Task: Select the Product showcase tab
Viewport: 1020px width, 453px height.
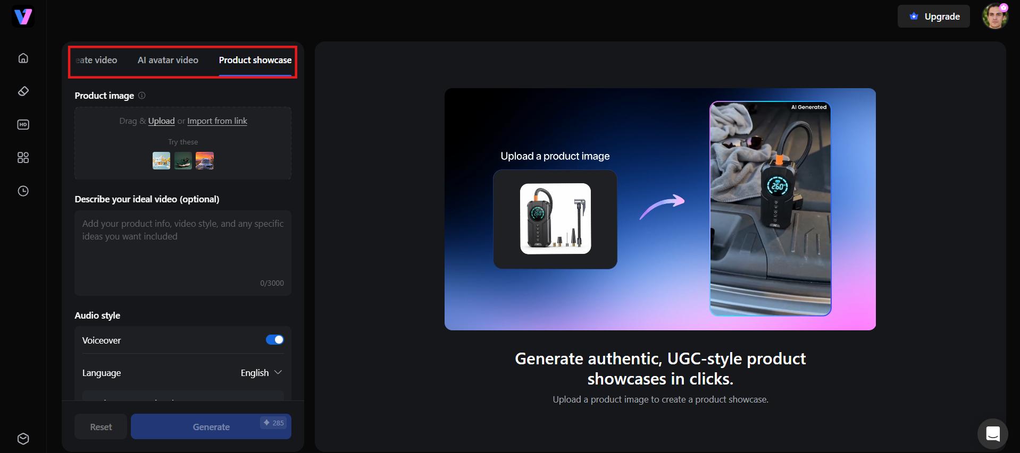Action: coord(255,60)
